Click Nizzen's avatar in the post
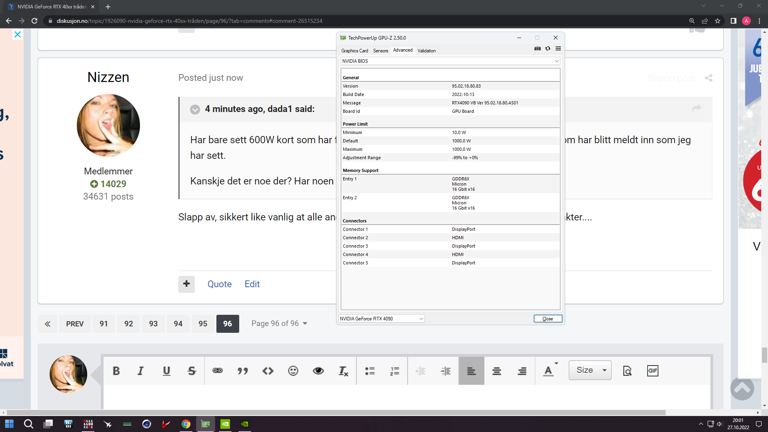 coord(108,125)
